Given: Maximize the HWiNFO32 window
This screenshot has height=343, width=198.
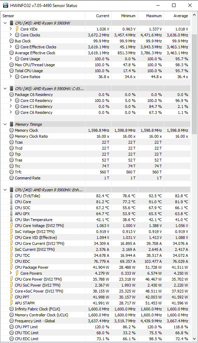Looking at the screenshot, I should [174, 6].
